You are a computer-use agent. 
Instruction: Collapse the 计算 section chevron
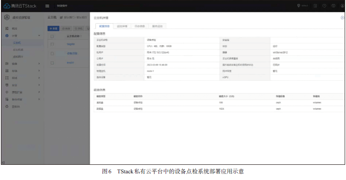[x=39, y=35]
